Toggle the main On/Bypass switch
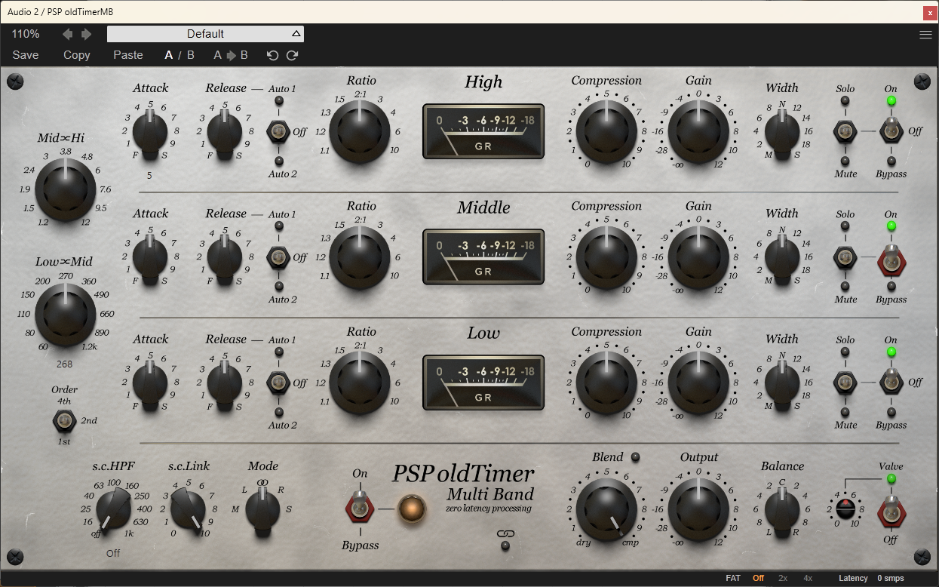This screenshot has width=939, height=587. click(x=360, y=507)
